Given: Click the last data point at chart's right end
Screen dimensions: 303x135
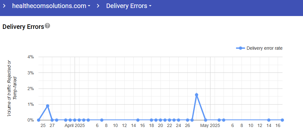Looking at the screenshot, I should click(282, 120).
